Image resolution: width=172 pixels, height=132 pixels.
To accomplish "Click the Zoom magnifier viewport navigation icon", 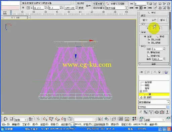I will 156,8.
